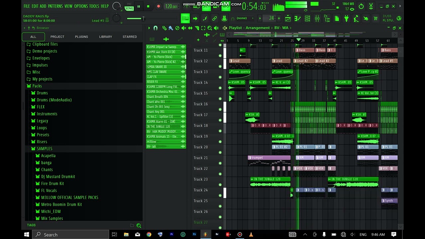Open the Mixer view from toolbar
This screenshot has width=425, height=239.
[317, 19]
